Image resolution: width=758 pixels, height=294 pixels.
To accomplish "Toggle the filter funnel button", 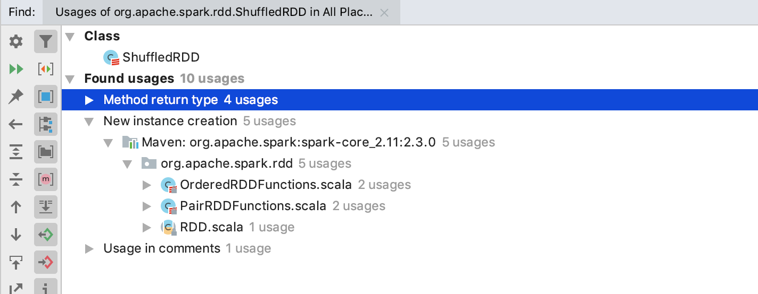I will pyautogui.click(x=46, y=41).
